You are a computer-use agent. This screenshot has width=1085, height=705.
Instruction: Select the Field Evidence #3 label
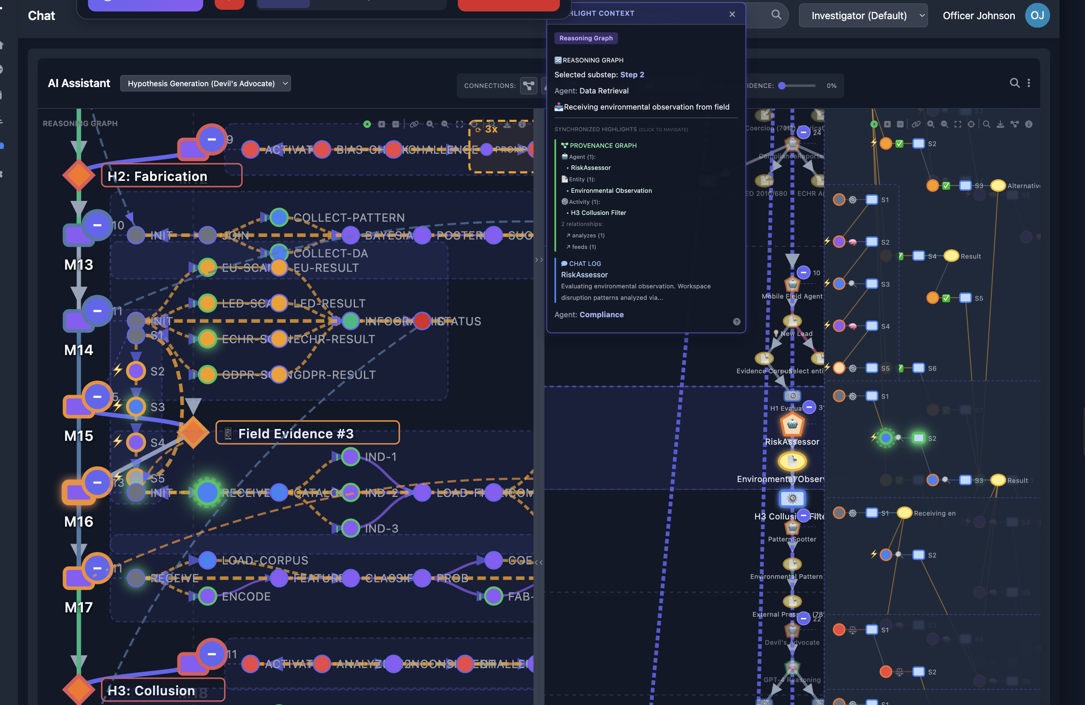(x=308, y=433)
